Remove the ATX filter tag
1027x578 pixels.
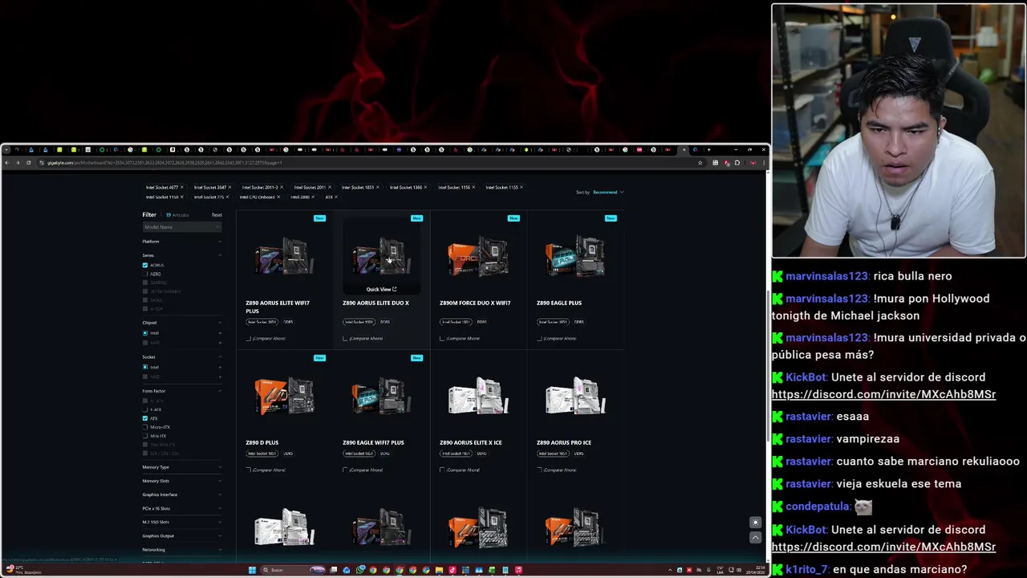tap(336, 197)
